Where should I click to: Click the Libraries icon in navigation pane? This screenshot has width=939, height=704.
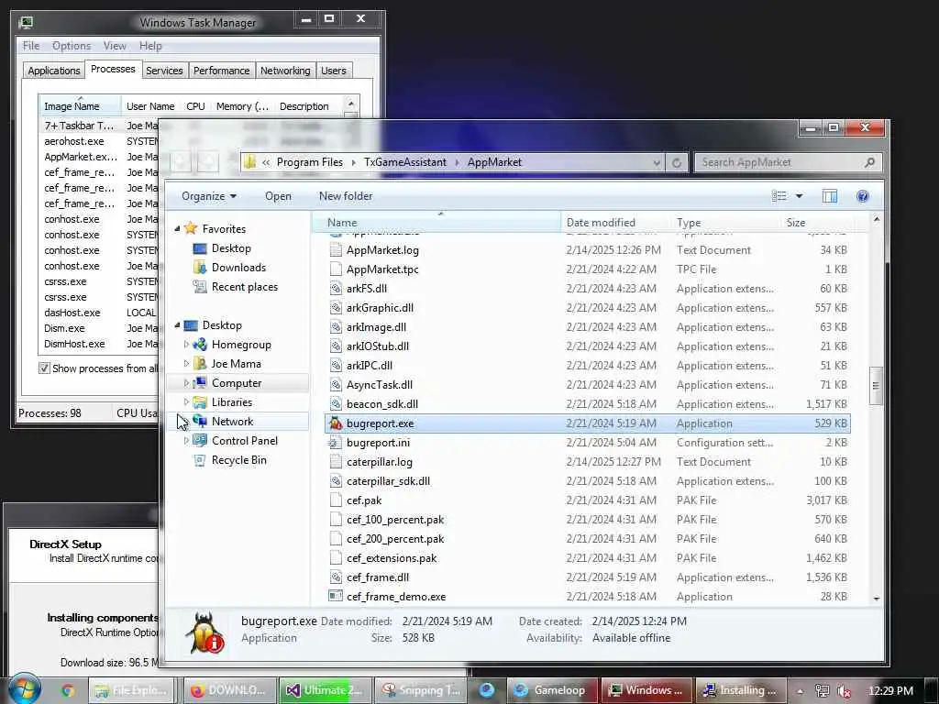199,402
